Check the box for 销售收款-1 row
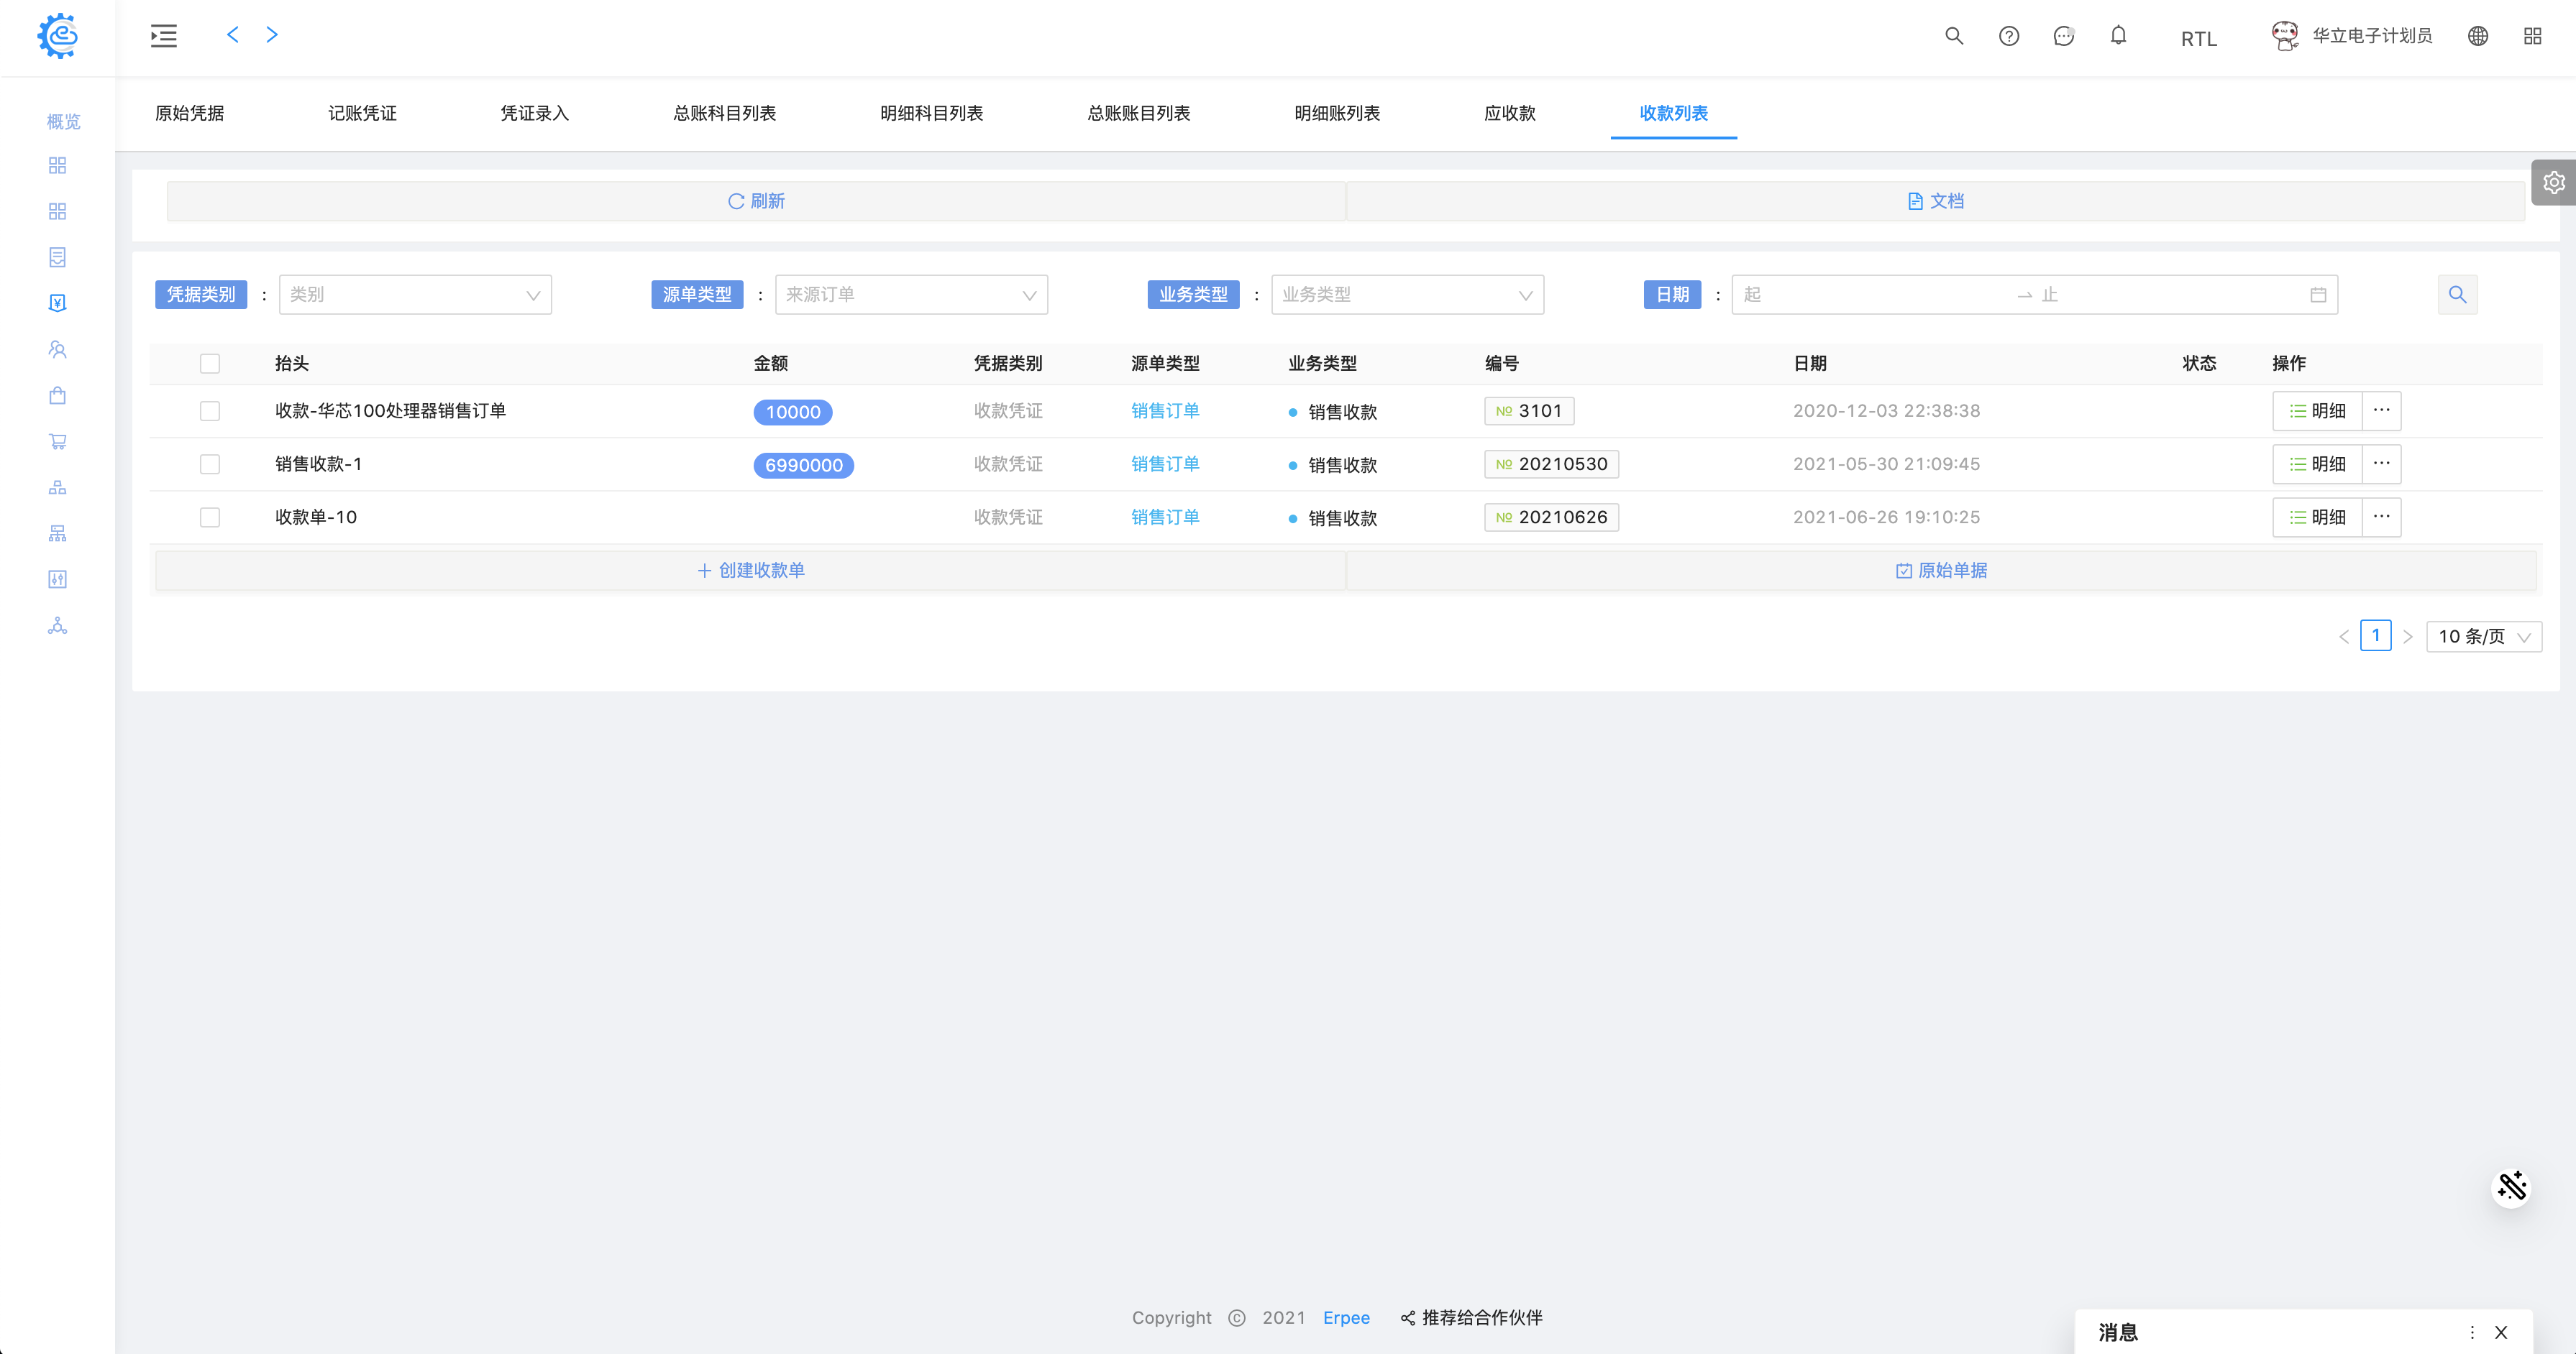2576x1354 pixels. 210,465
